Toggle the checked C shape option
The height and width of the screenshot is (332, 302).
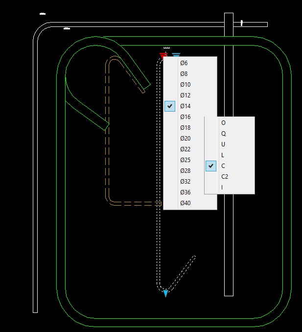click(x=230, y=166)
